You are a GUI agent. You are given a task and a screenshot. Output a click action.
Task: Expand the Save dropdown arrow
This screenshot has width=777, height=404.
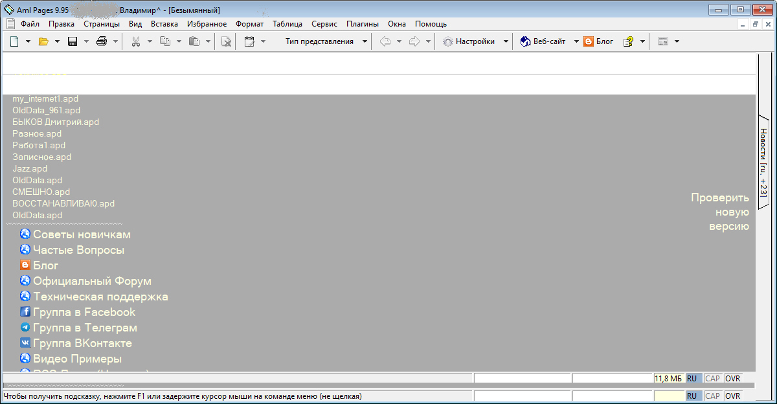tap(86, 41)
